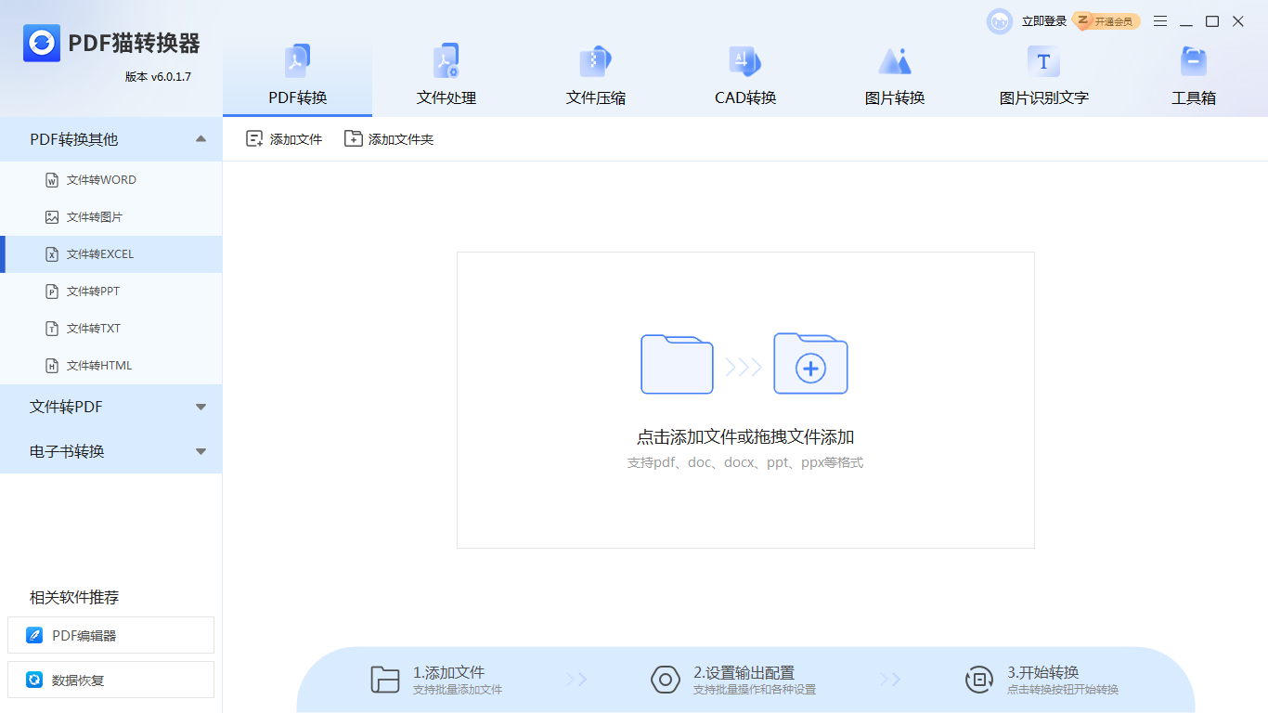Expand the 电子书转换 section arrow
The image size is (1268, 713).
pyautogui.click(x=201, y=451)
